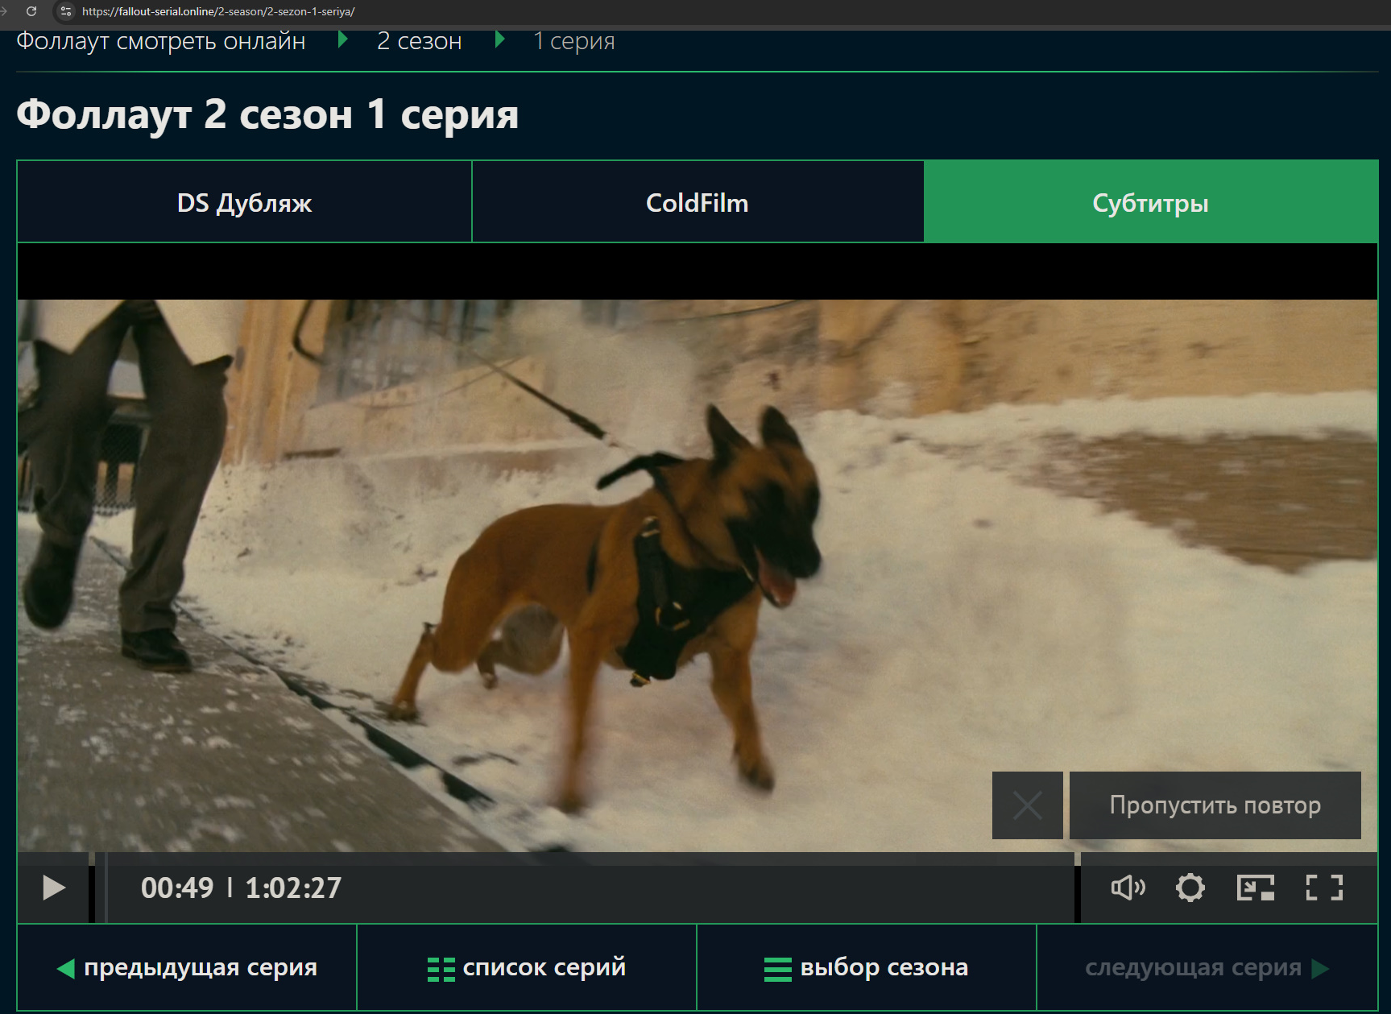
Task: Enable picture-in-picture mode
Action: click(x=1255, y=888)
